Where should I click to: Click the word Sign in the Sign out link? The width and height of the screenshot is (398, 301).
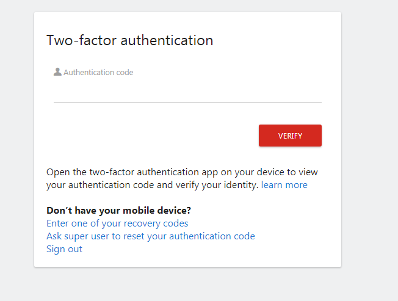(x=54, y=249)
